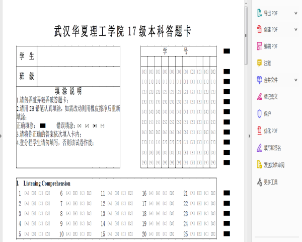
Task: Open the Fill & Sign (填写和签名) icon
Action: tap(259, 148)
